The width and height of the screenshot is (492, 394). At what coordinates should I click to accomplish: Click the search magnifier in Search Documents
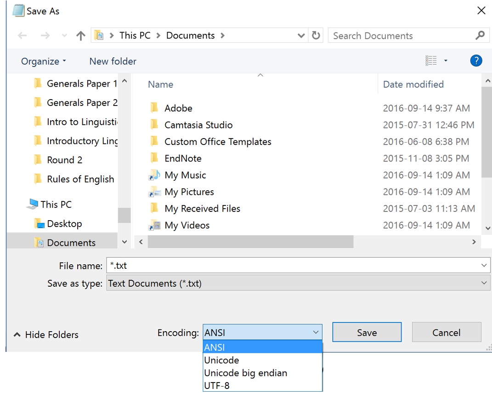pyautogui.click(x=480, y=35)
